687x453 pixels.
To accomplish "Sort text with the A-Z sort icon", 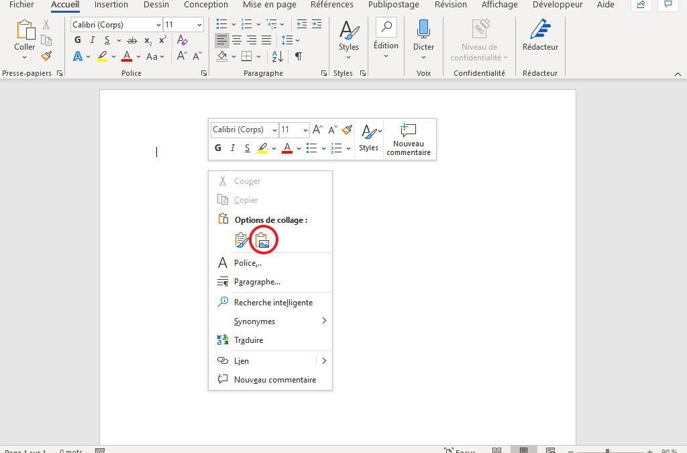I will pyautogui.click(x=276, y=56).
